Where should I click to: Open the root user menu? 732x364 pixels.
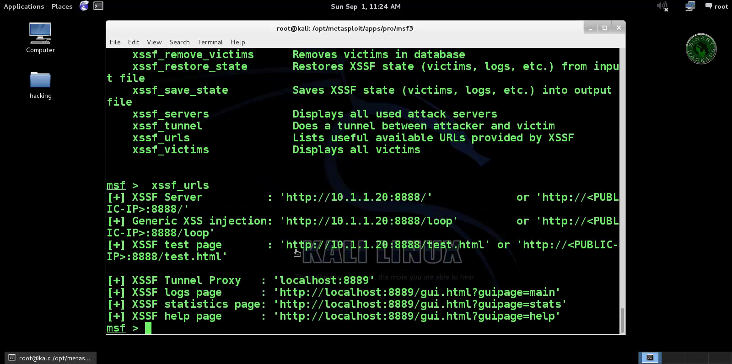point(717,6)
